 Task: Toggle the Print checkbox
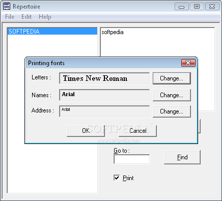pyautogui.click(x=117, y=178)
